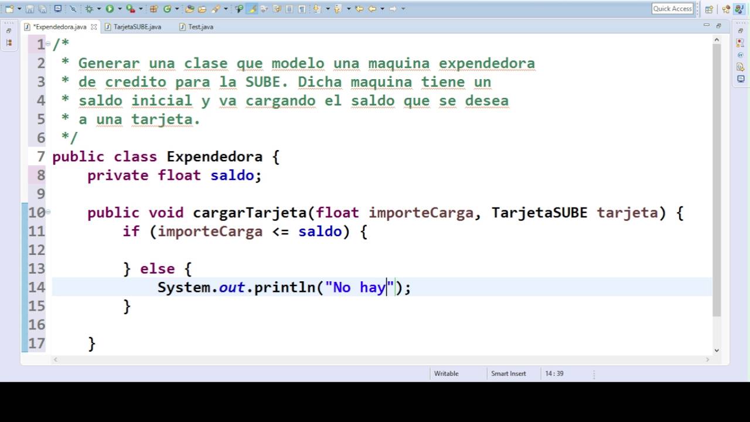750x422 pixels.
Task: Select the Expendedora.java editor tab
Action: click(60, 27)
